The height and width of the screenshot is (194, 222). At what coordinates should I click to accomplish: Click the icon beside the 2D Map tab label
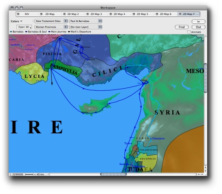tap(41, 14)
